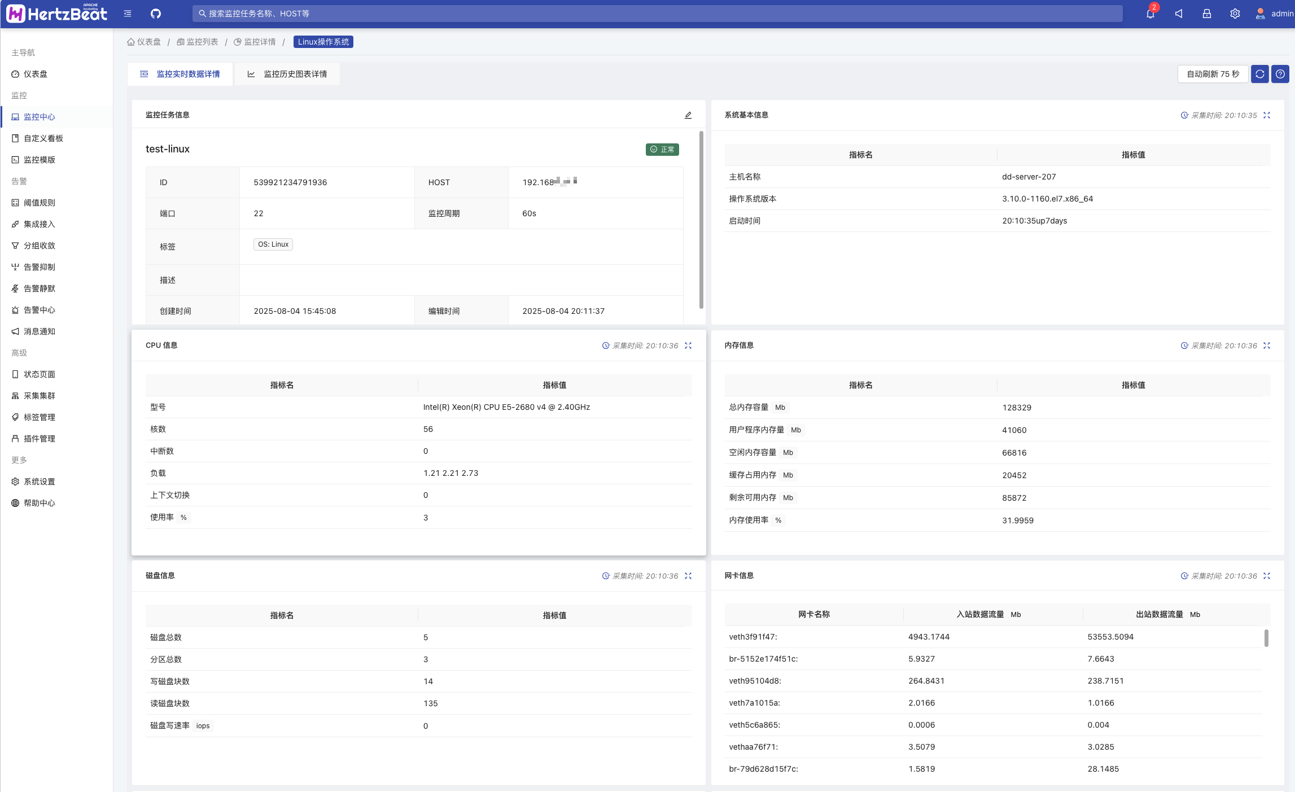Click the lock screen icon
This screenshot has height=792, width=1295.
pos(1207,14)
